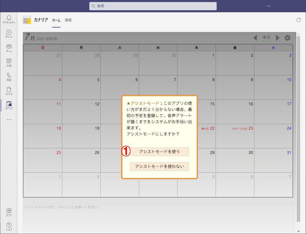Open Calls phone icon
This screenshot has height=234, width=306.
pos(9,77)
